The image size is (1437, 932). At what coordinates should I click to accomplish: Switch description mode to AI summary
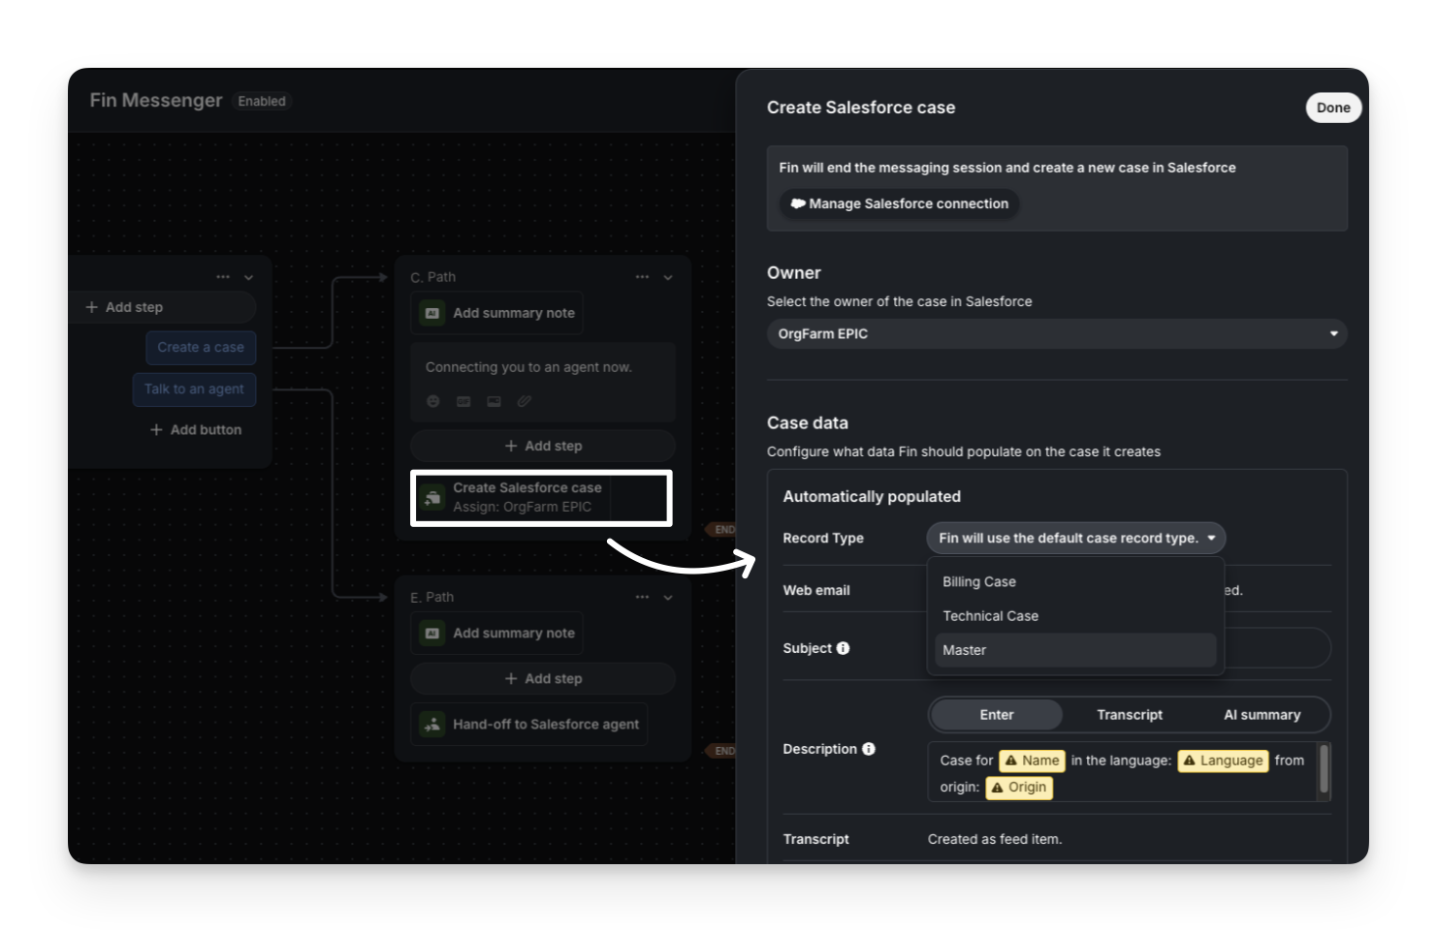click(1261, 715)
